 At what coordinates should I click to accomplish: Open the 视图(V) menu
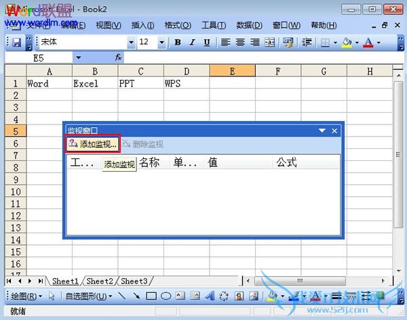coord(109,26)
